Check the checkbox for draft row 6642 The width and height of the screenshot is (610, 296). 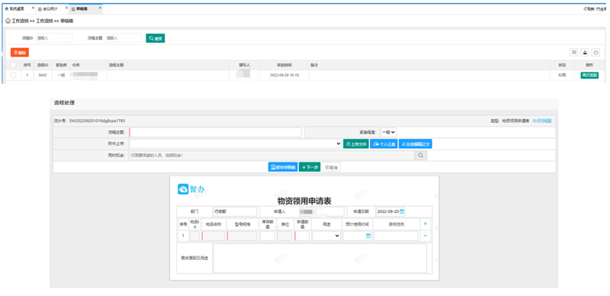pyautogui.click(x=14, y=76)
